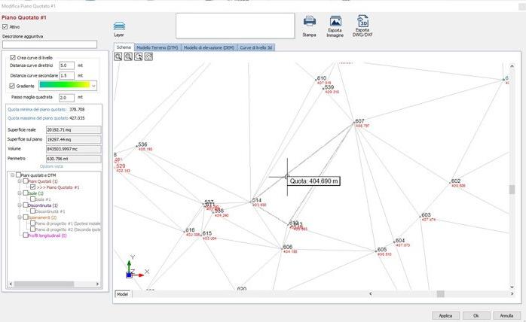Click the Descrizione aggiuntiva text field
The image size is (526, 322).
50,44
